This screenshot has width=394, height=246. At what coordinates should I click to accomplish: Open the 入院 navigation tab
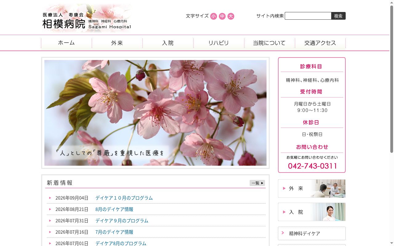(x=168, y=43)
